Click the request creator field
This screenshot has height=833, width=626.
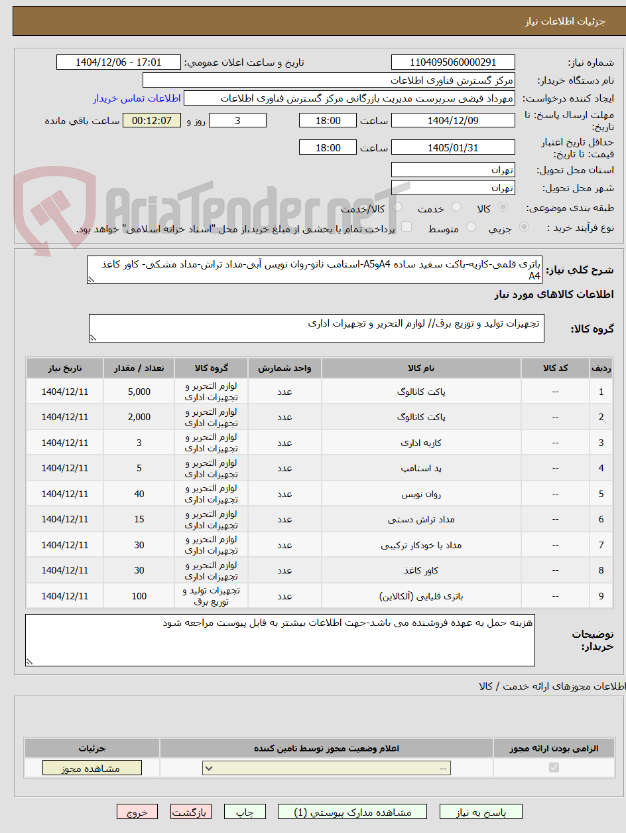[349, 98]
